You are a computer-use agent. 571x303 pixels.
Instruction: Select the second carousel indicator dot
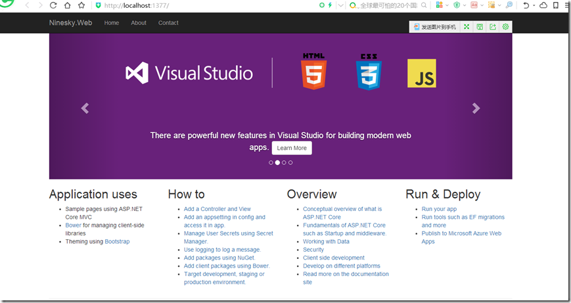[277, 163]
